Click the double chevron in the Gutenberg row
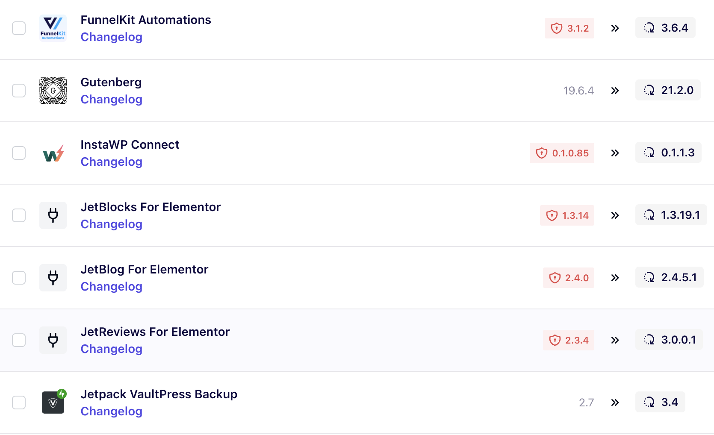 (x=615, y=91)
